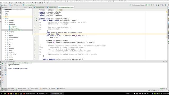
Task: Open the Maven Projects side panel
Action: pyautogui.click(x=168, y=12)
